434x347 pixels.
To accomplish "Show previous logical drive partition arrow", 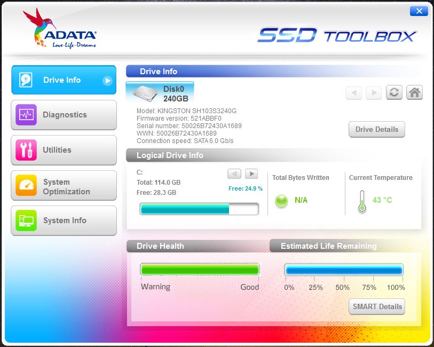I will click(234, 174).
